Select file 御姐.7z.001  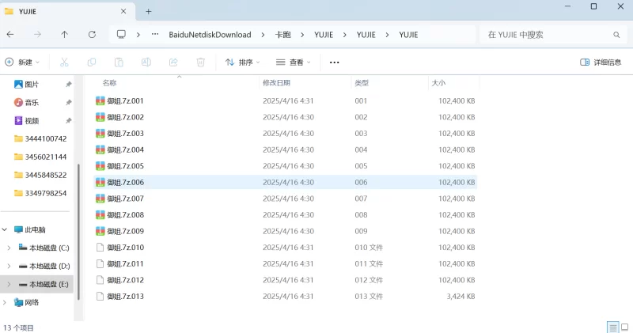click(x=125, y=101)
